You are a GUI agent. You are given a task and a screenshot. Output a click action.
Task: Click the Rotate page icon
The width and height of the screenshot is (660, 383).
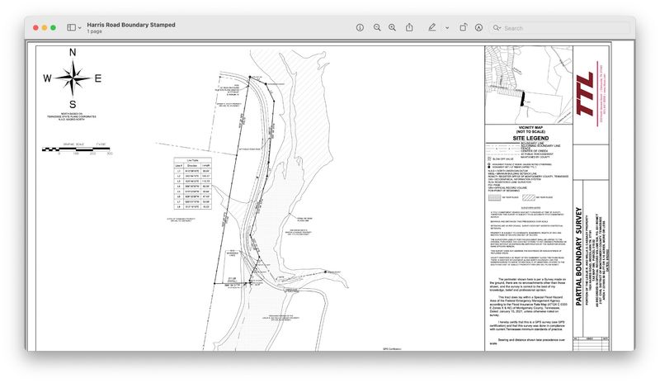[463, 27]
